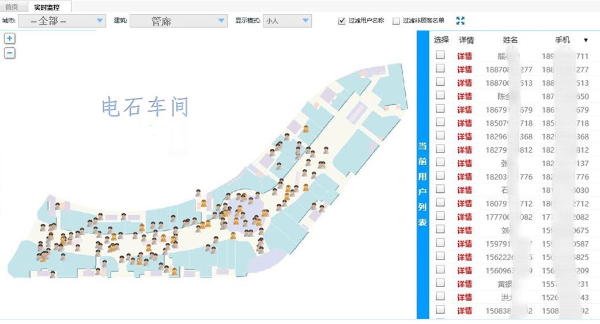Click the person icon nearest the top of the map
This screenshot has width=600, height=324.
[306, 129]
